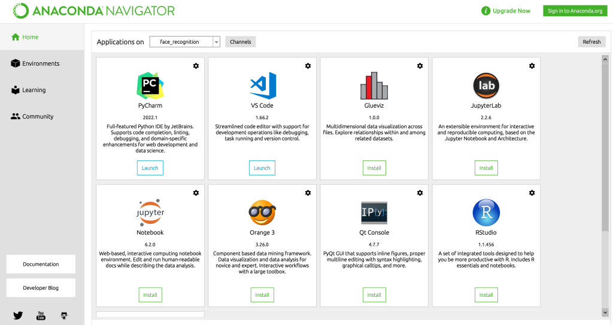Click the JupyterLab application icon
The width and height of the screenshot is (613, 325).
click(486, 86)
